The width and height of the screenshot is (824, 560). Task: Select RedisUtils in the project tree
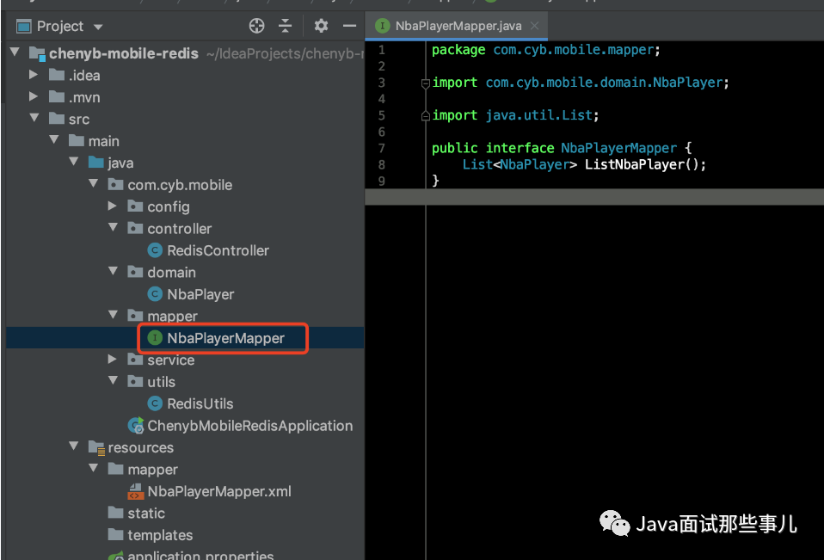(200, 404)
